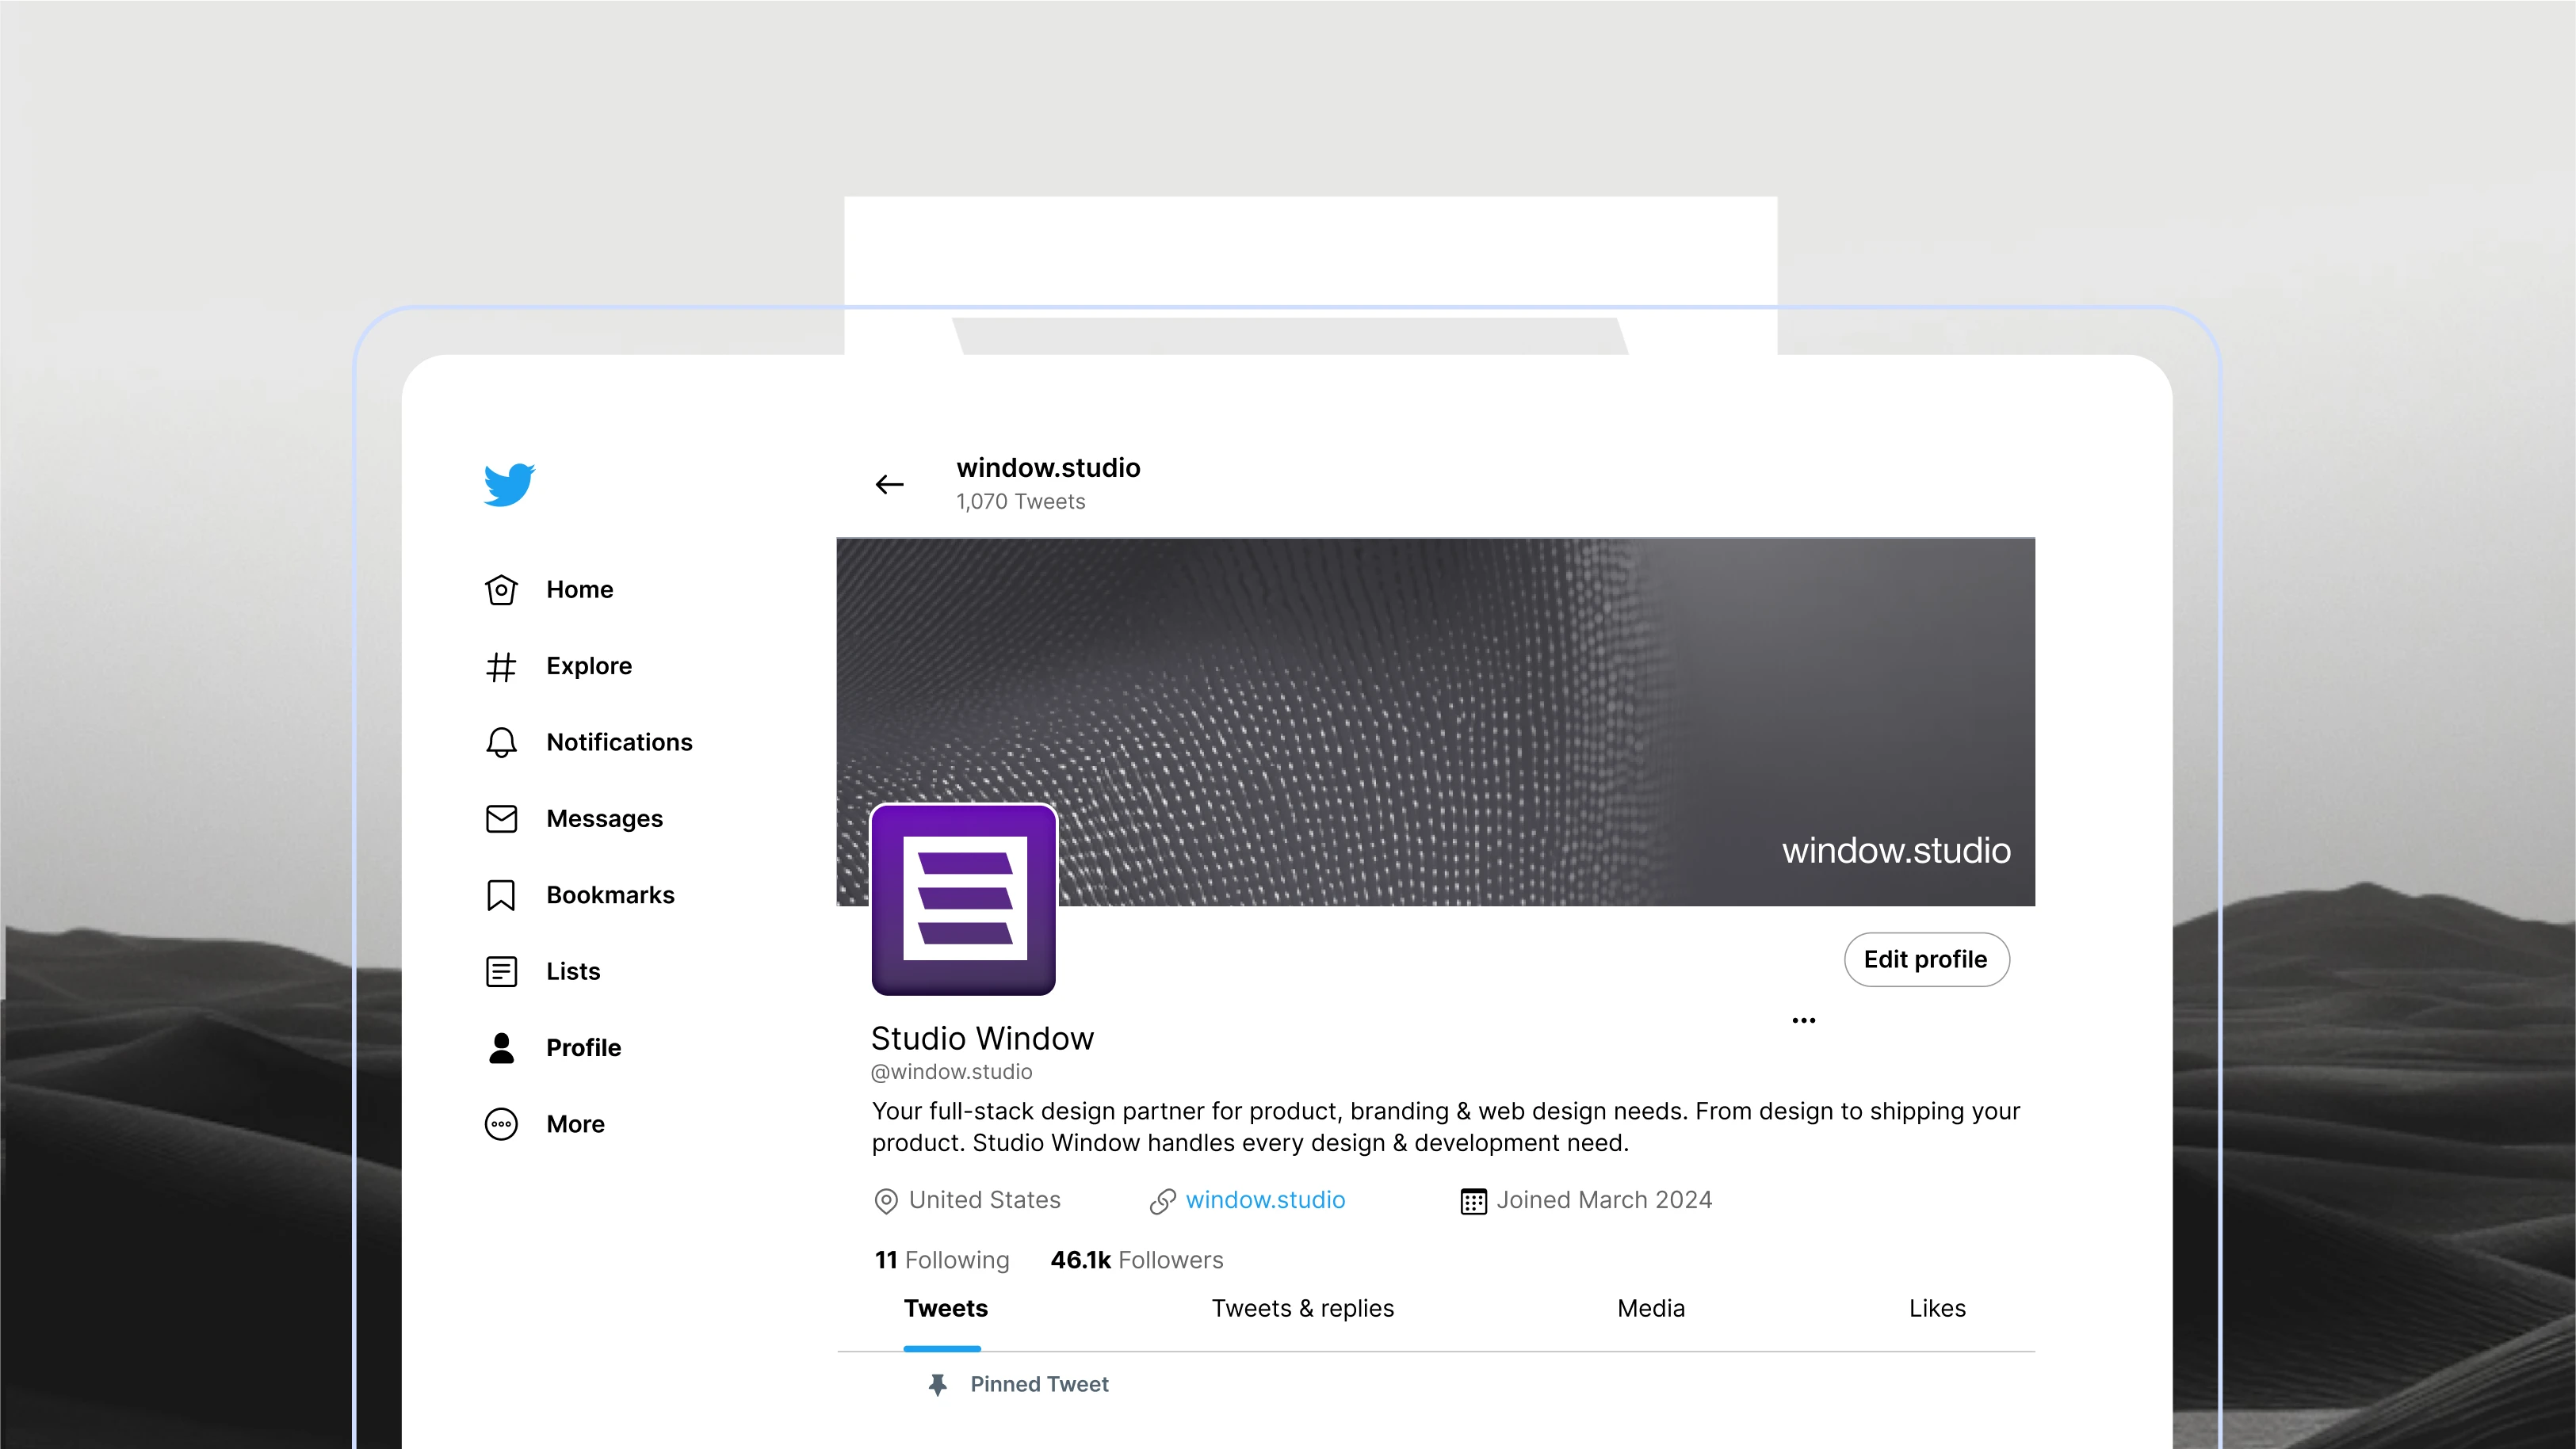Click the Messages envelope icon
Image resolution: width=2576 pixels, height=1449 pixels.
tap(501, 818)
